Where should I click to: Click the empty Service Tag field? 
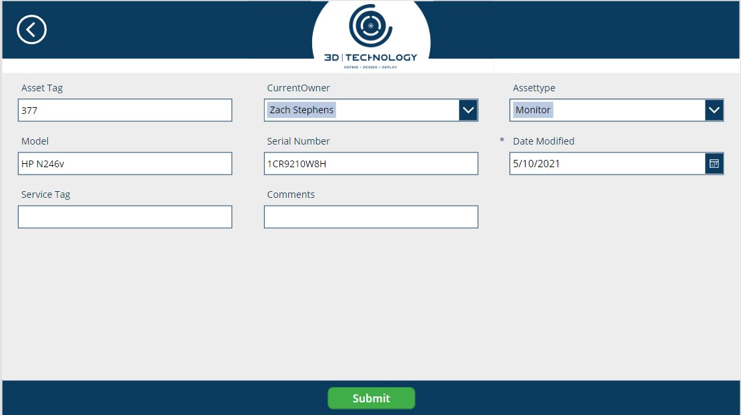pos(125,216)
